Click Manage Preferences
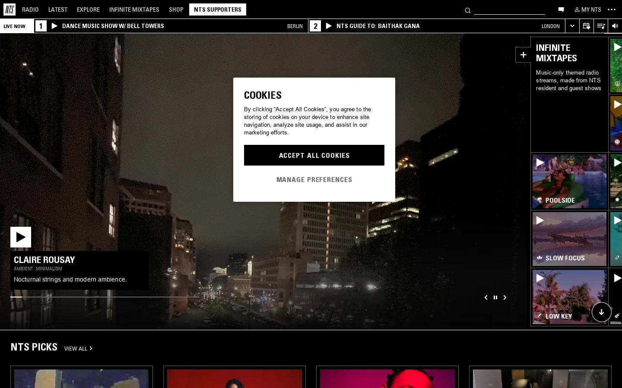Image resolution: width=622 pixels, height=388 pixels. click(314, 180)
